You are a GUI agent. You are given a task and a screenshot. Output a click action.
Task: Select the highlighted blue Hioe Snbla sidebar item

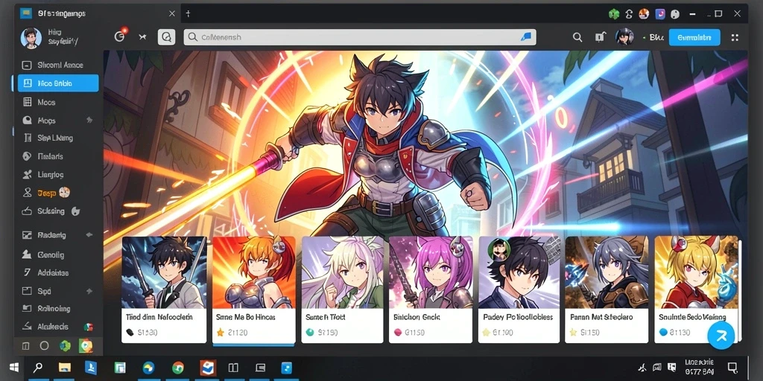(58, 83)
